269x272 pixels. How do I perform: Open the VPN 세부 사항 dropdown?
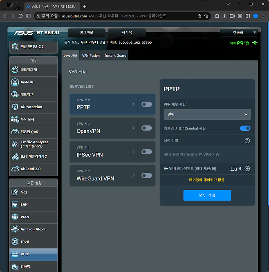coord(207,114)
